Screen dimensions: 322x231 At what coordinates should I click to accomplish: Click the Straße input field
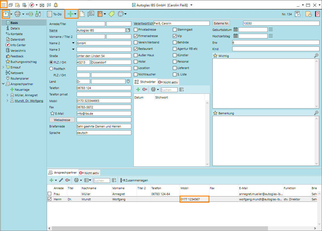tap(104, 56)
